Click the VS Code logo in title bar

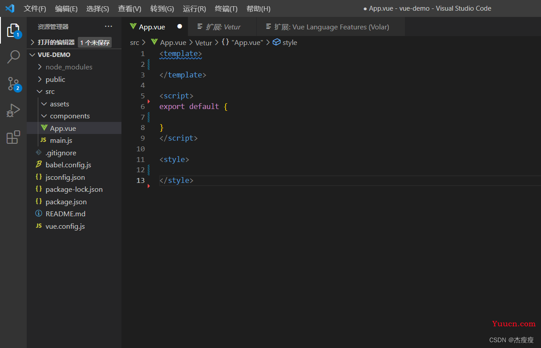point(10,8)
